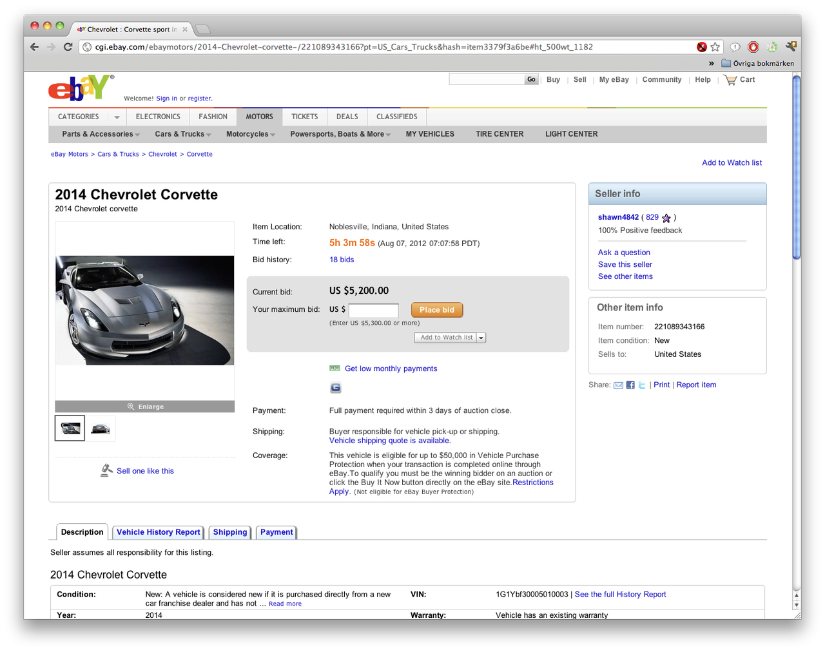Viewport: 825px width, 652px height.
Task: Share listing via email icon
Action: tap(618, 385)
